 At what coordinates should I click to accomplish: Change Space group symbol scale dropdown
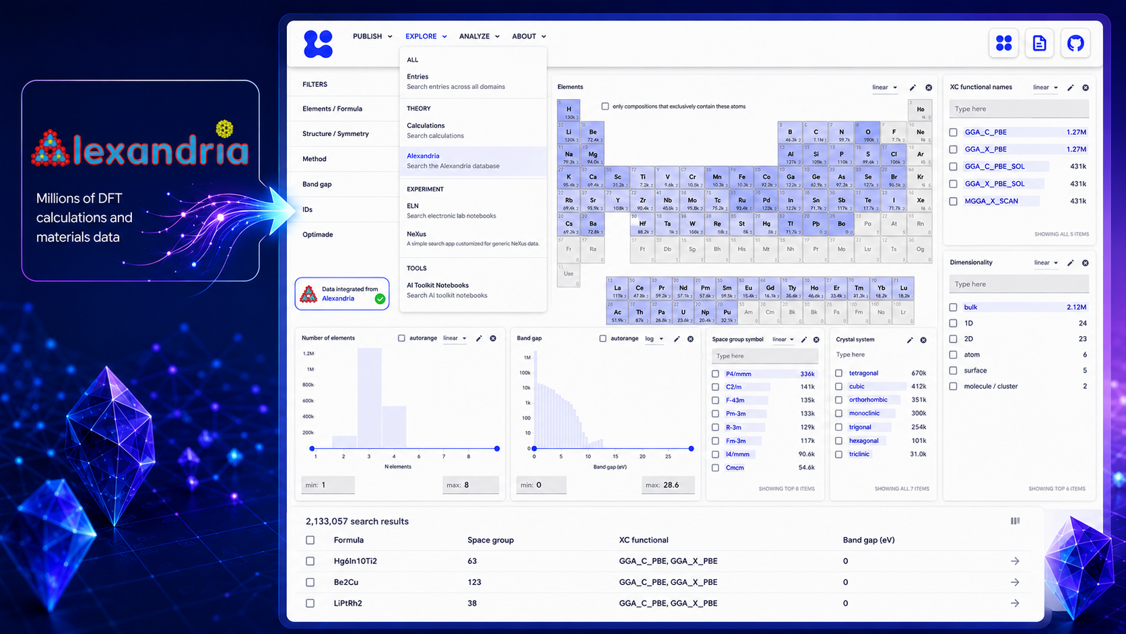(783, 340)
